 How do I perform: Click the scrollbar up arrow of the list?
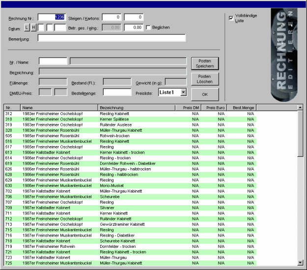(x=300, y=107)
